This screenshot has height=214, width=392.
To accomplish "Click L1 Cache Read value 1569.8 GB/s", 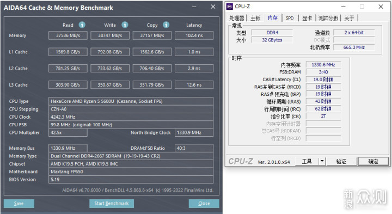I will pyautogui.click(x=68, y=52).
